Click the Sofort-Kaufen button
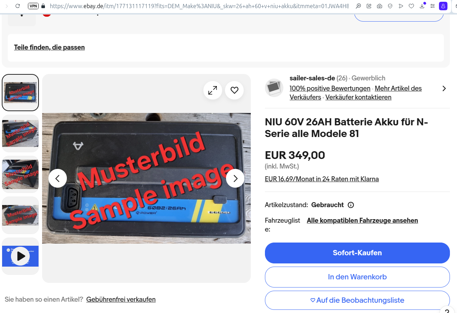 357,253
